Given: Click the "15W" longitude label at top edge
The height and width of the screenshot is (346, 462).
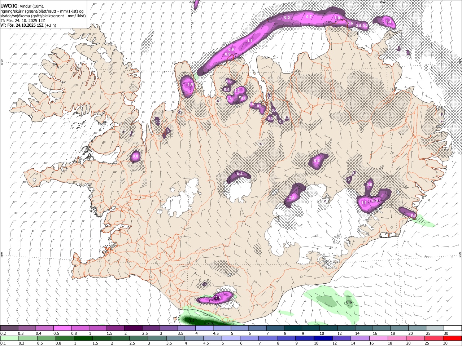Looking at the screenshot, I should tap(382, 2).
